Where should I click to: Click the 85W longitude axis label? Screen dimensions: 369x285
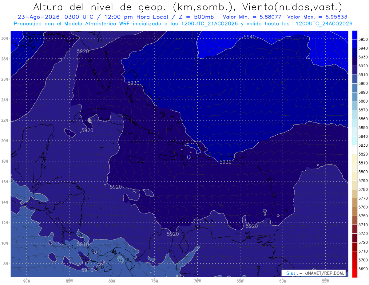tap(69, 281)
